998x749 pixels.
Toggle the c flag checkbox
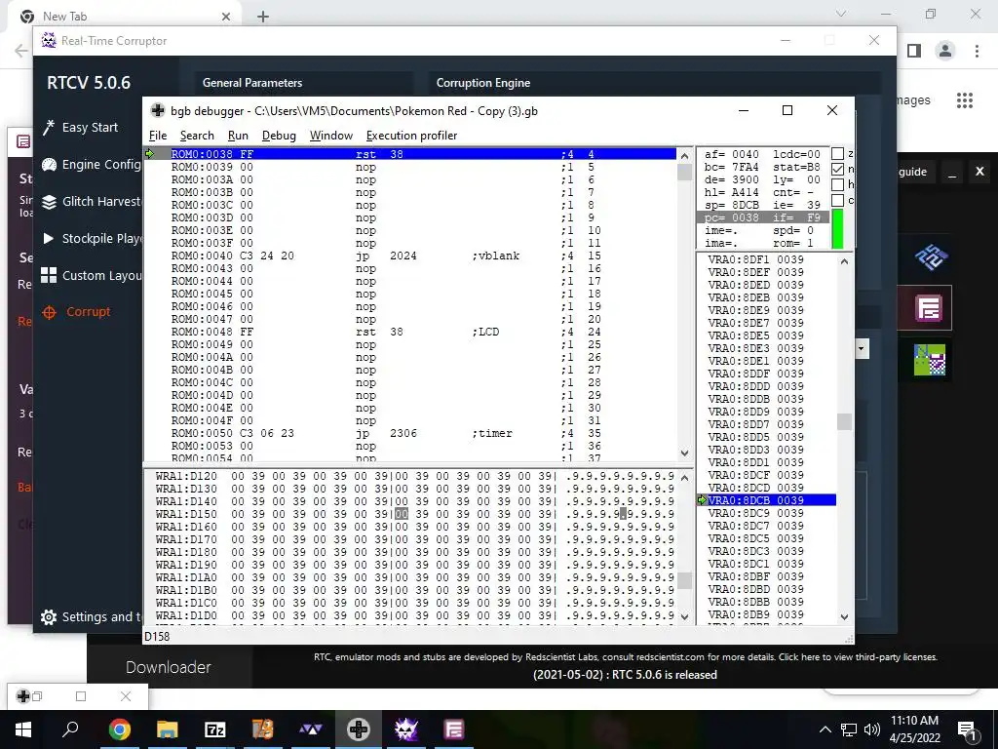point(837,200)
